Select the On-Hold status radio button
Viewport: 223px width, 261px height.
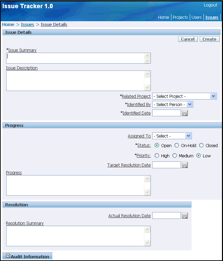177,145
